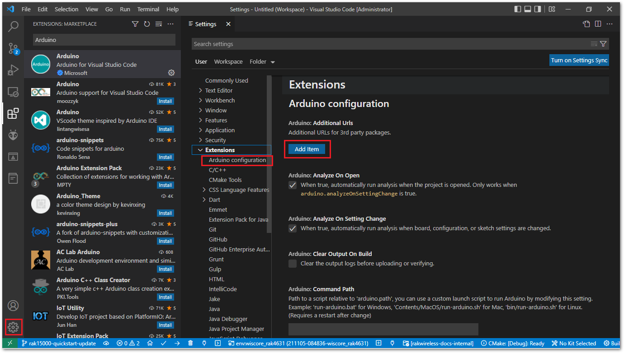Screen dimensions: 624x353
Task: Expand Window settings category
Action: pyautogui.click(x=200, y=110)
